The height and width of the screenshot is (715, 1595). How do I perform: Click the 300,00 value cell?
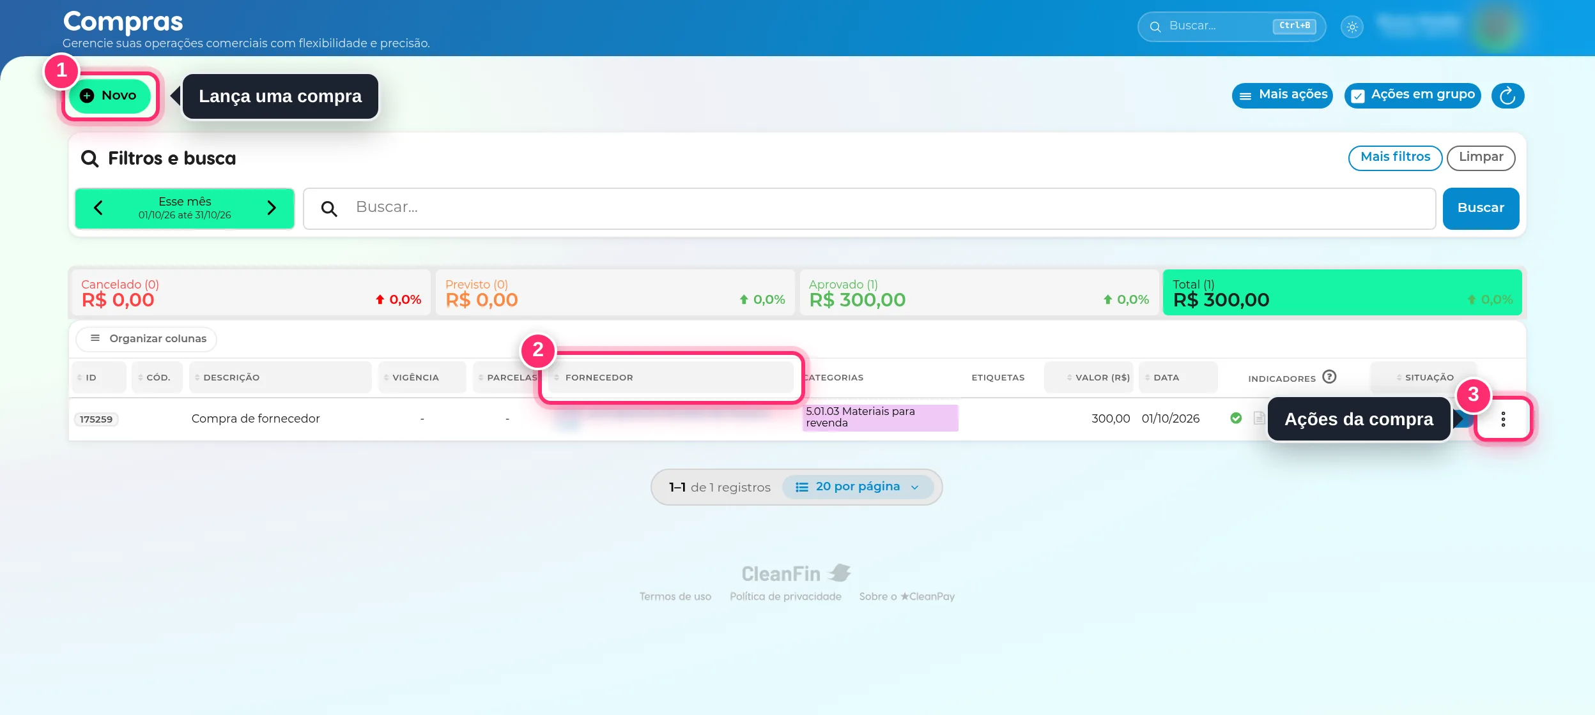pos(1111,419)
